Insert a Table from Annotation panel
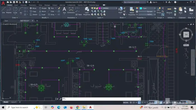Viewport: 196px width, 110px height. click(79, 15)
